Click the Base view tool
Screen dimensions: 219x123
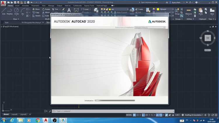(212, 11)
